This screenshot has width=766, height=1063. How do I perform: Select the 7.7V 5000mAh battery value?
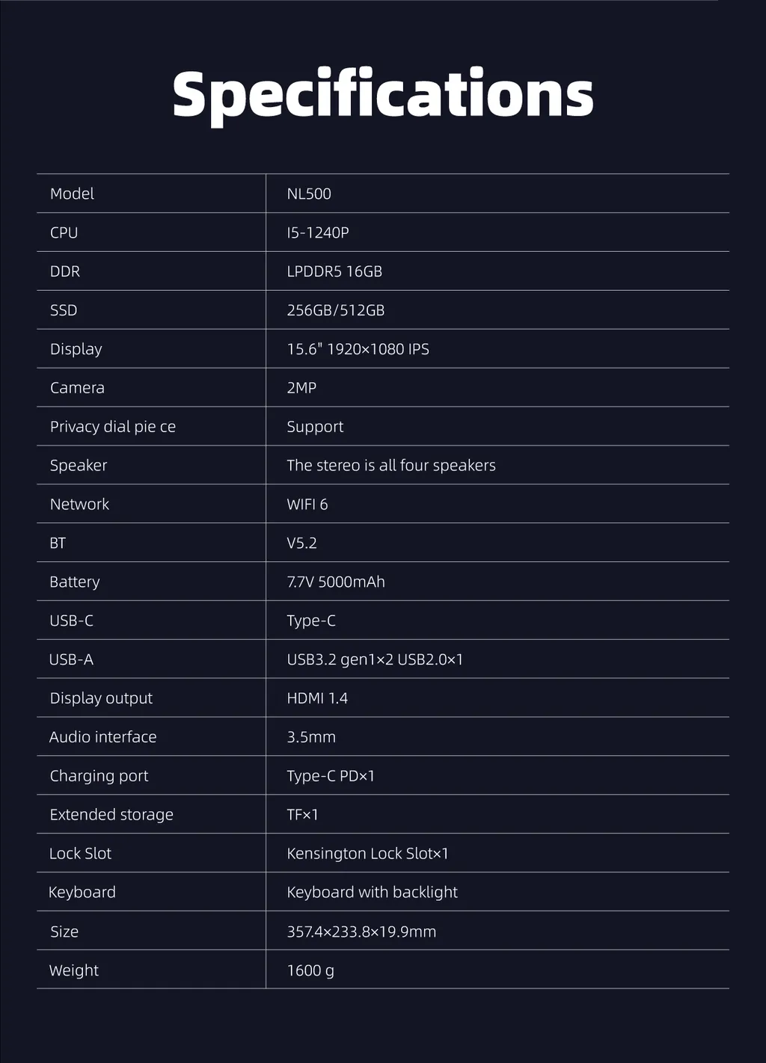coord(336,582)
